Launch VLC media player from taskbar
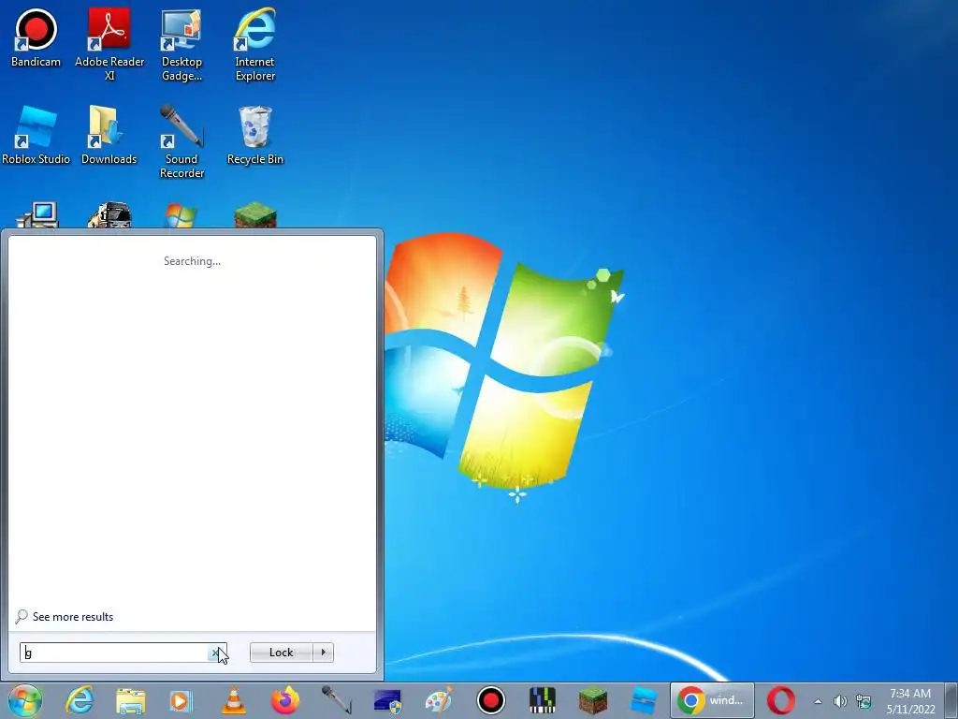958x719 pixels. 233,700
